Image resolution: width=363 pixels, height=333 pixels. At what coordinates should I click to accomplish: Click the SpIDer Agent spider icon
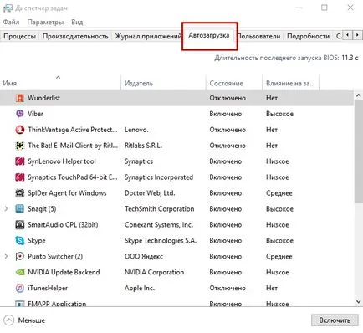point(19,193)
